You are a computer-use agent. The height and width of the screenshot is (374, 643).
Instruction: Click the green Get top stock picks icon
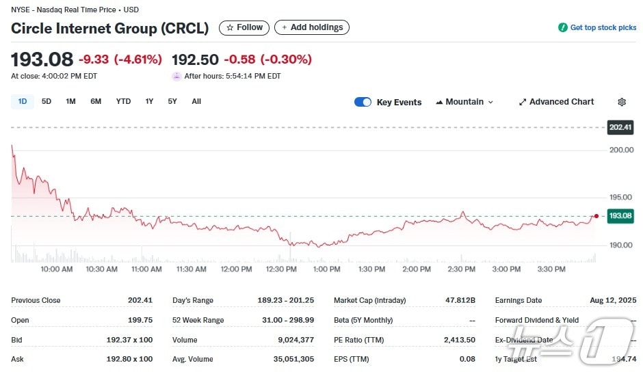[562, 27]
